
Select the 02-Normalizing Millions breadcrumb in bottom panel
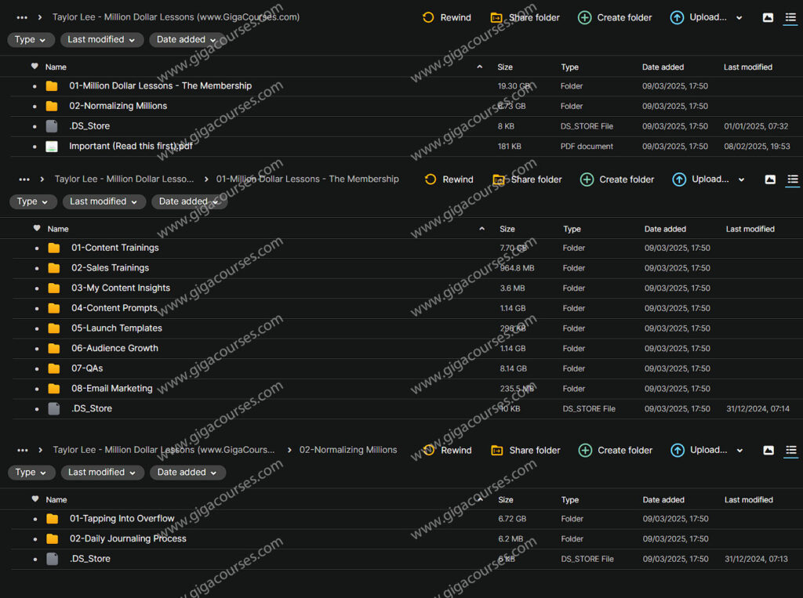click(x=348, y=450)
